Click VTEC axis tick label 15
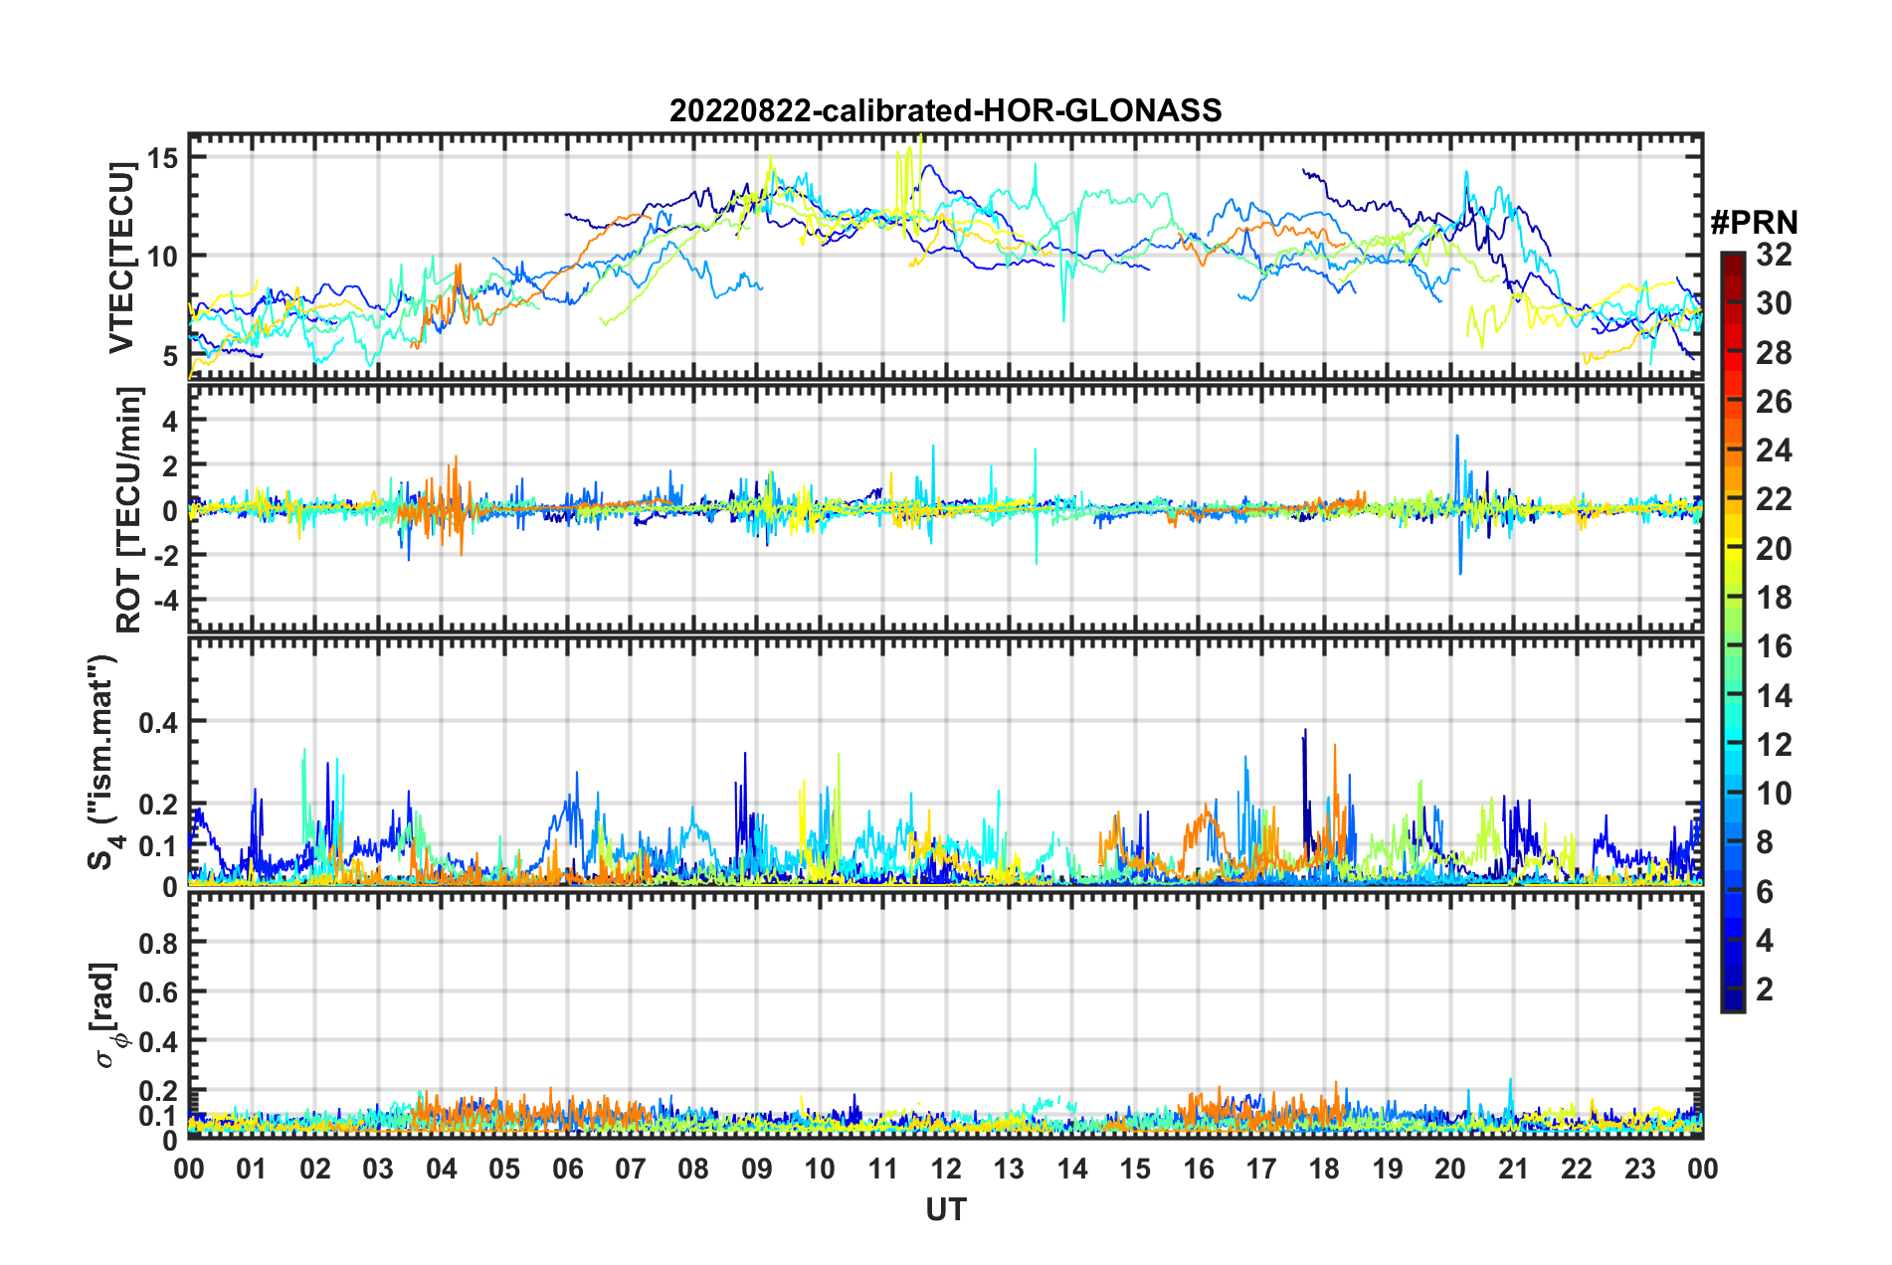1892x1265 pixels. tap(165, 158)
